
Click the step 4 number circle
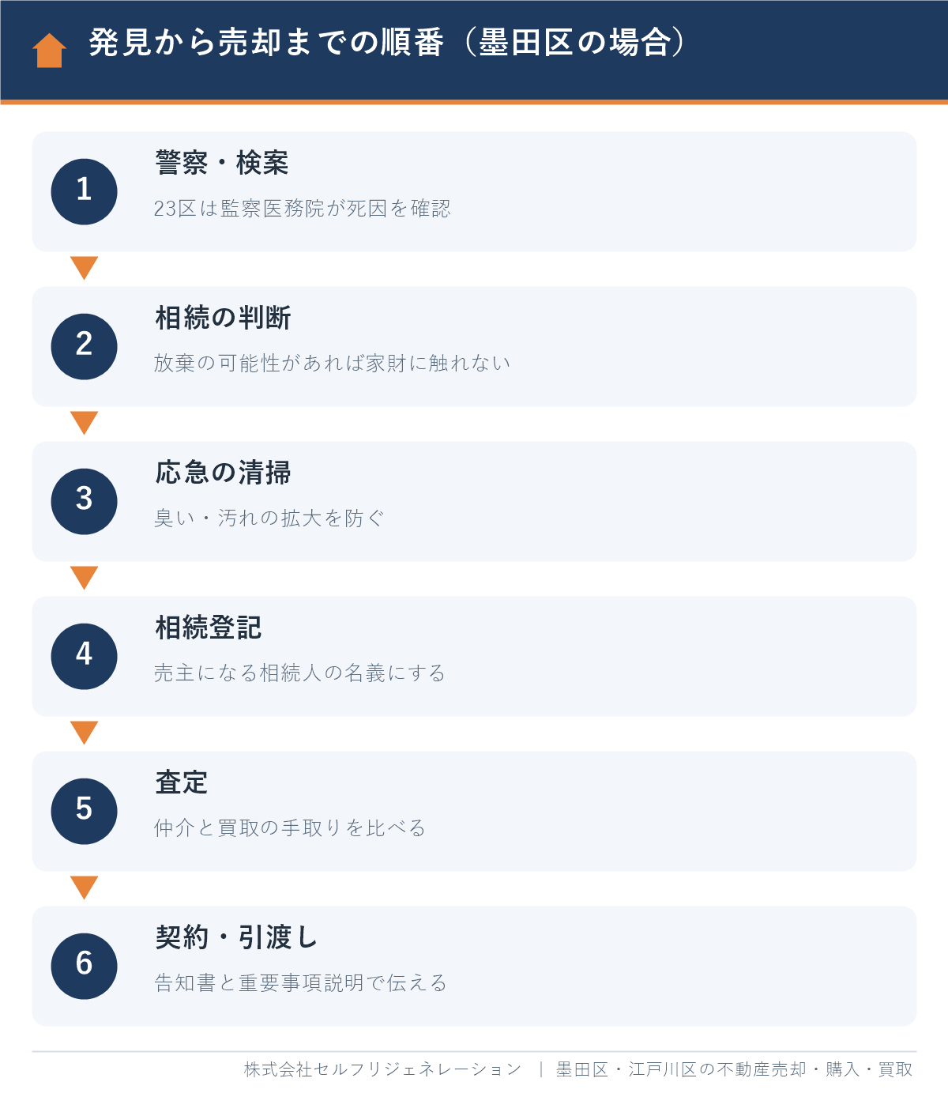coord(84,656)
